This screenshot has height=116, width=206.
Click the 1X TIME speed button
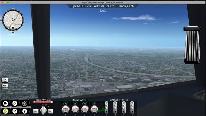(5, 80)
